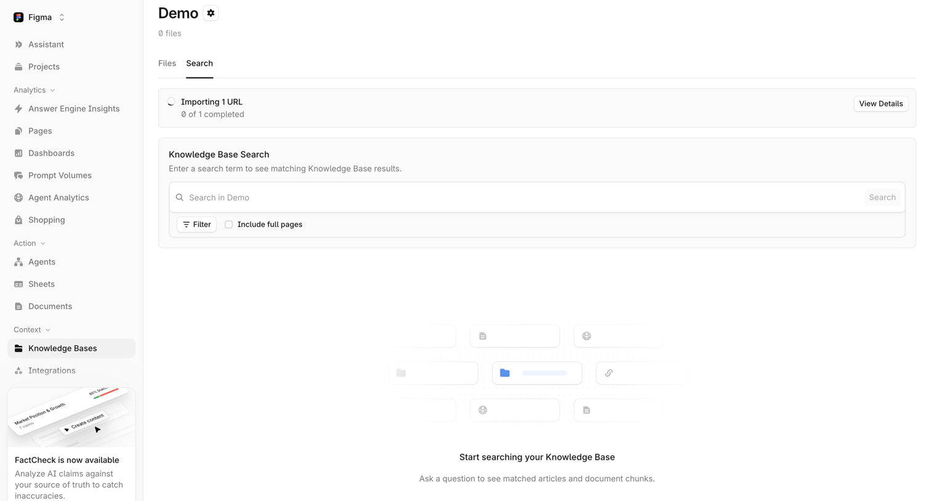The height and width of the screenshot is (501, 931).
Task: Click the Dashboards chart icon
Action: (18, 153)
